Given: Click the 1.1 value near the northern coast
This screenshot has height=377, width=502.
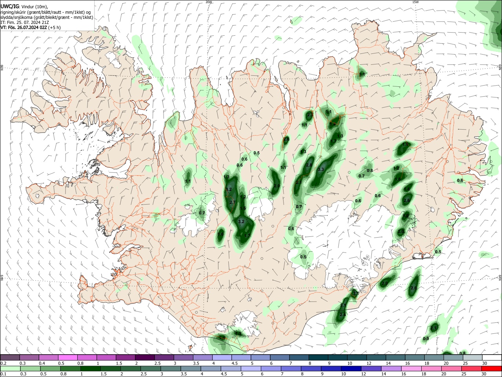Looking at the screenshot, I should click(362, 74).
